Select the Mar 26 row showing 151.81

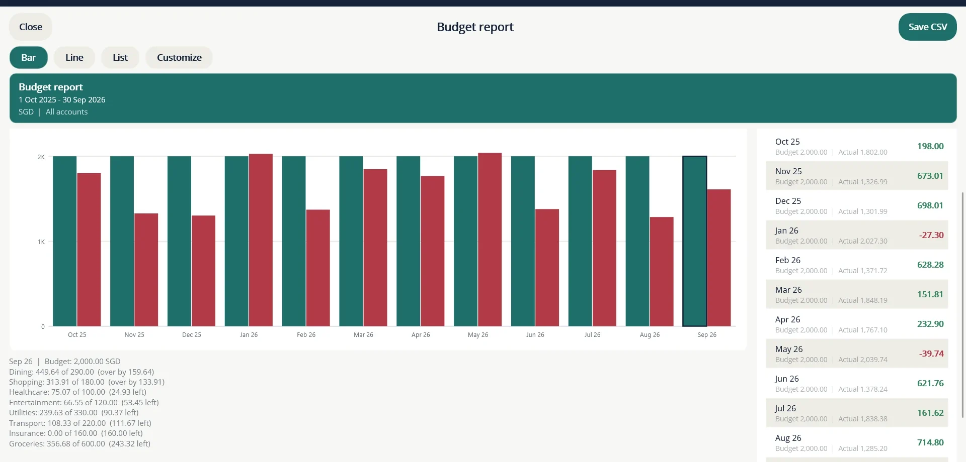click(857, 294)
